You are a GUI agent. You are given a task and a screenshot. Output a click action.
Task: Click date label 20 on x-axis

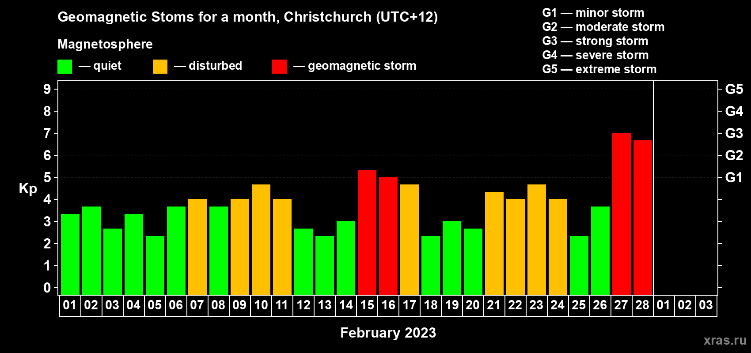point(473,305)
